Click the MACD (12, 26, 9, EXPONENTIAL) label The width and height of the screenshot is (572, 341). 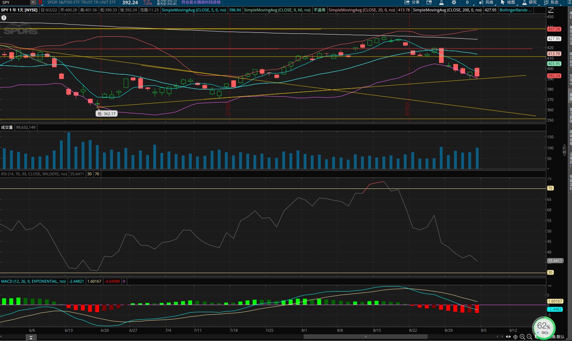(x=34, y=281)
